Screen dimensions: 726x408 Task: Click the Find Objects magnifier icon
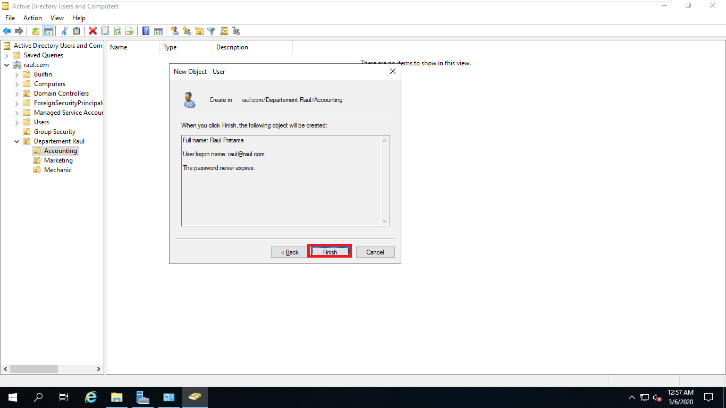click(224, 31)
